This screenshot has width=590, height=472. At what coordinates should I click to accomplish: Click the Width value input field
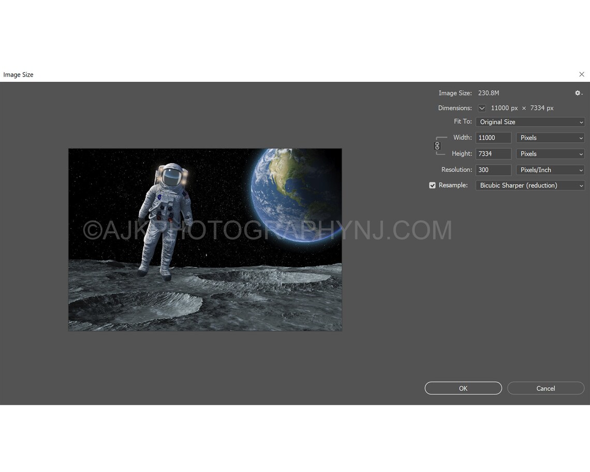click(493, 138)
